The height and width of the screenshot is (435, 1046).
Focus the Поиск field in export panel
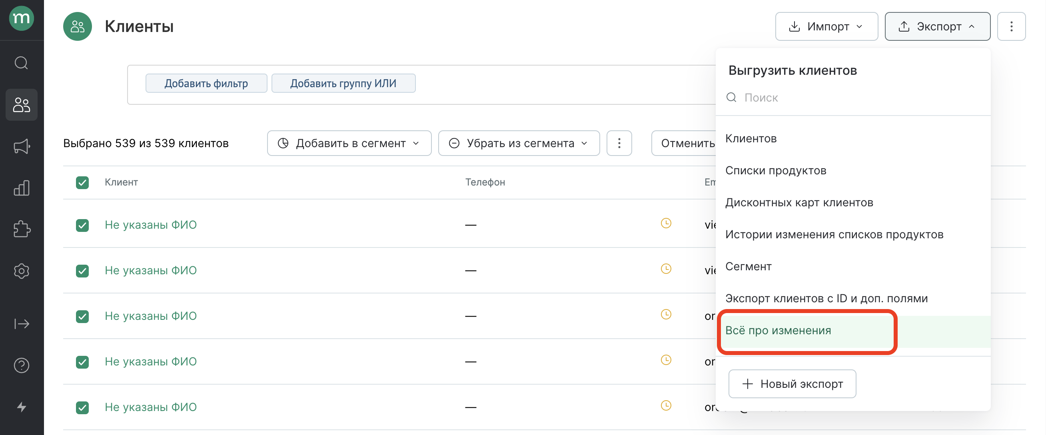853,98
